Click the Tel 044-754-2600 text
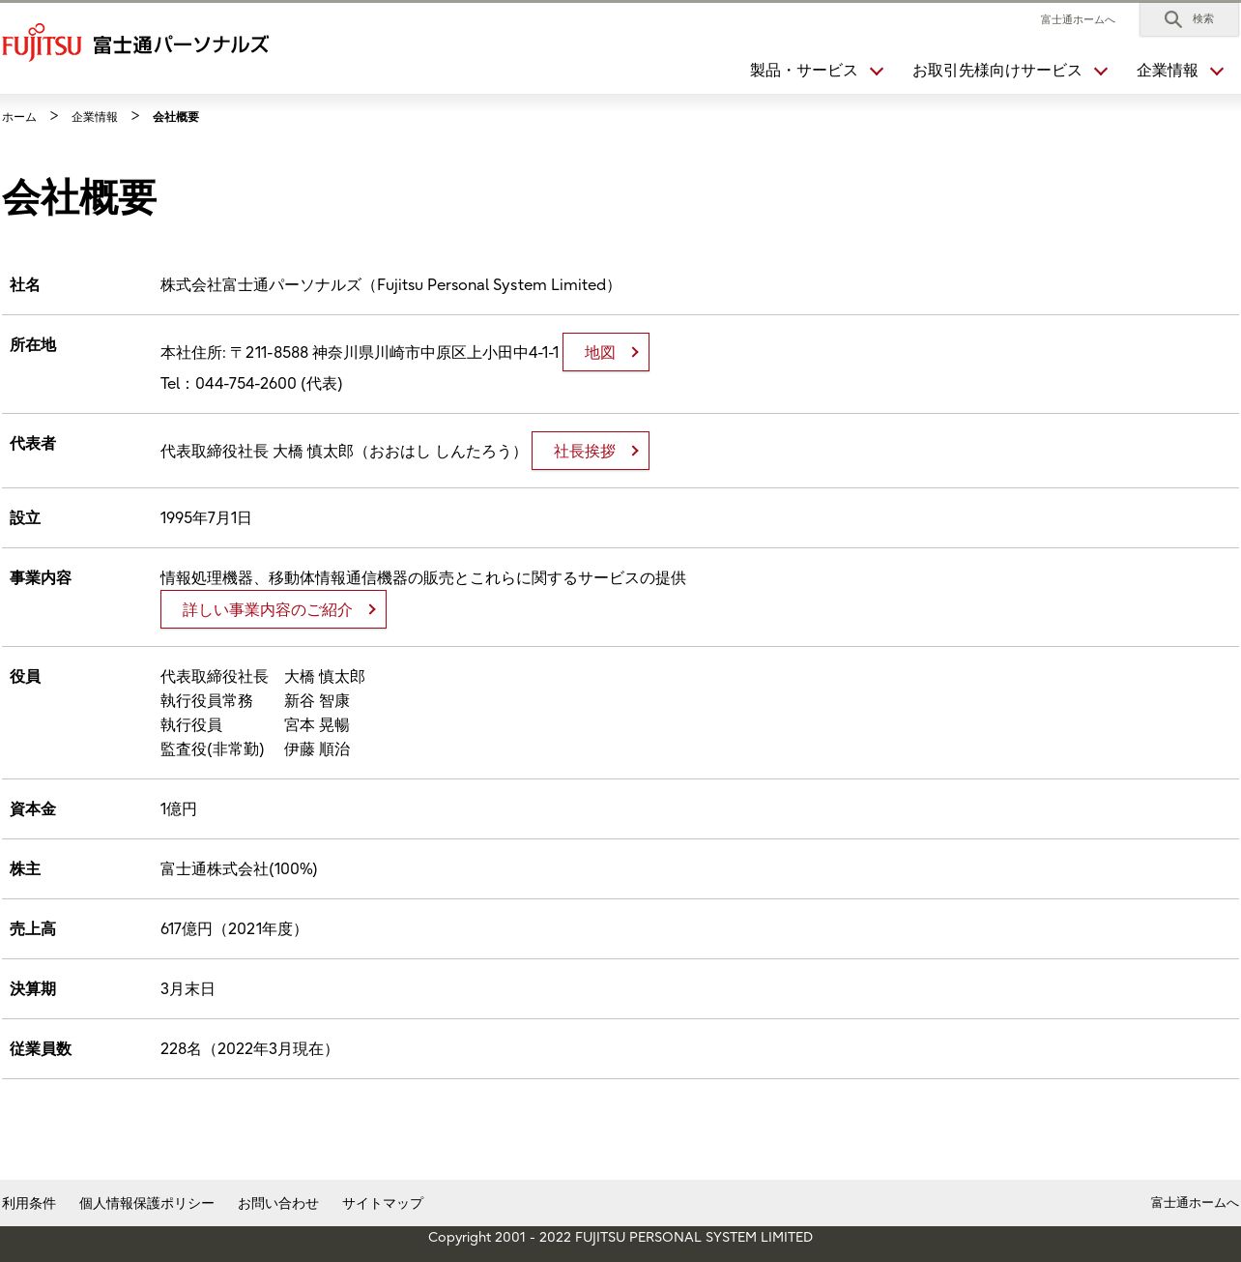 (x=251, y=383)
